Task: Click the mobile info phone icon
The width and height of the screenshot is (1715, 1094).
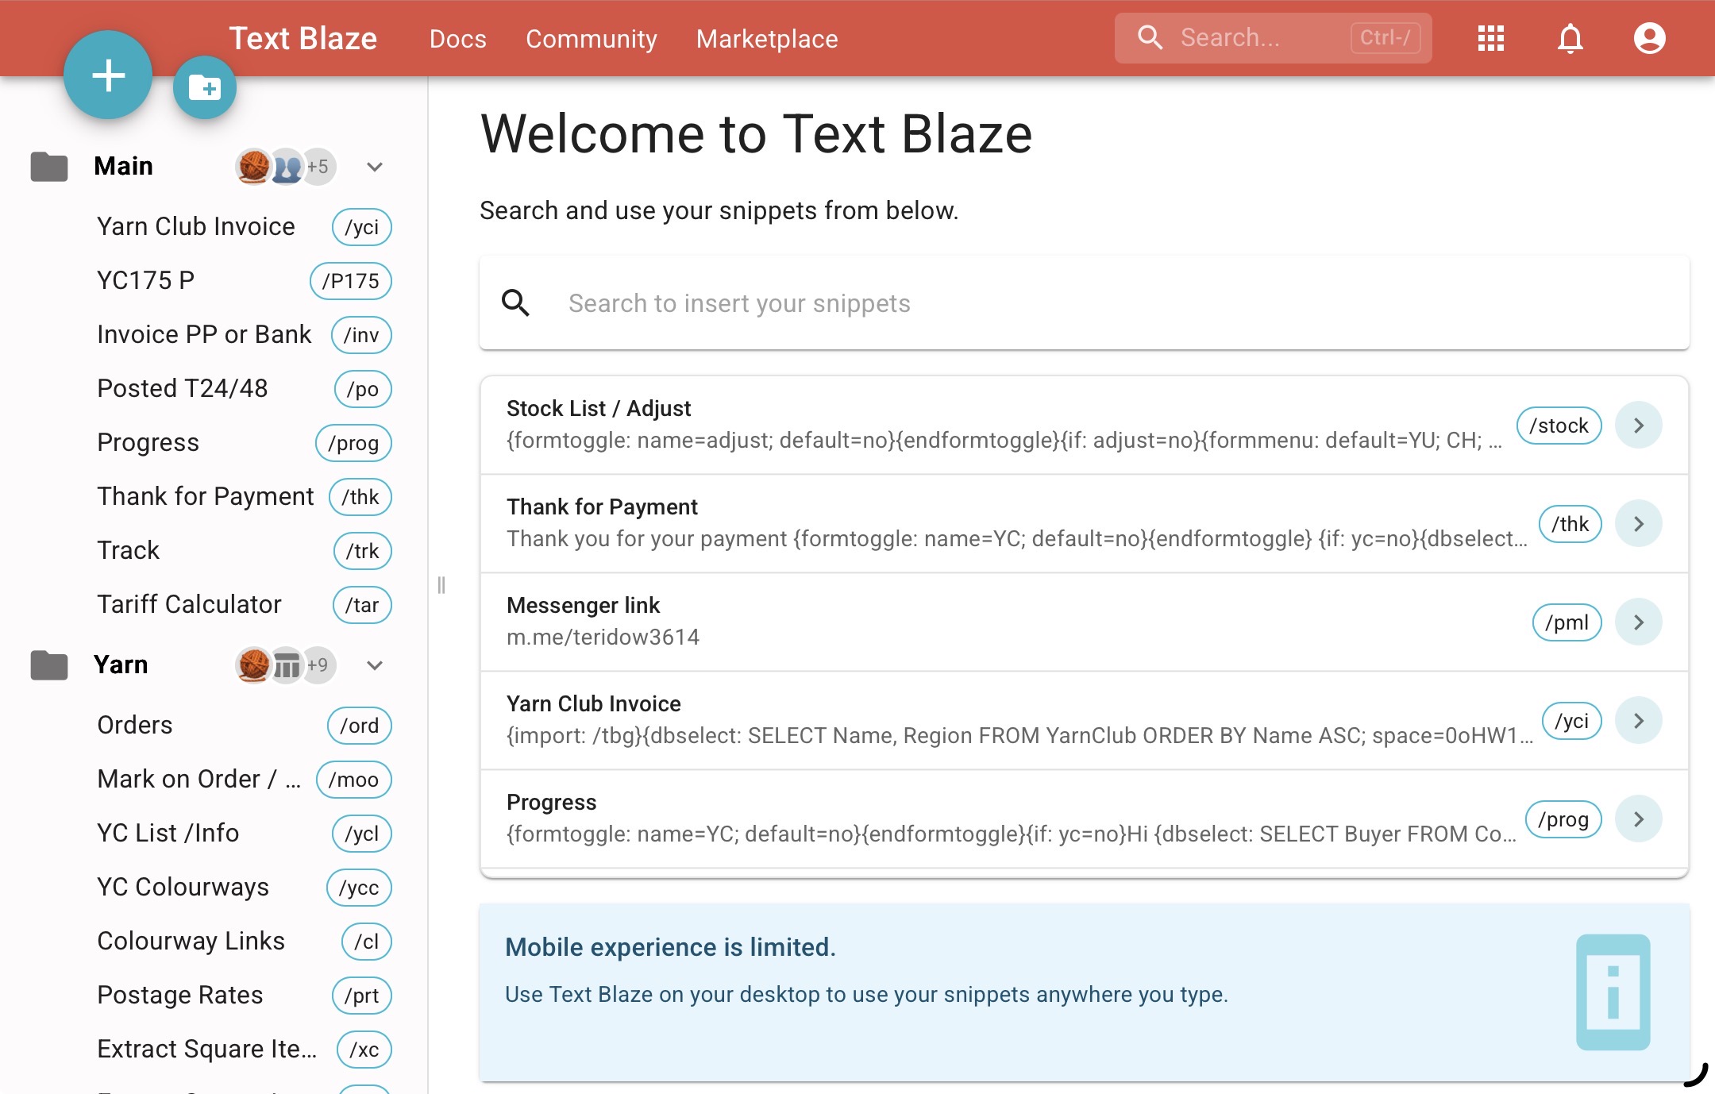Action: point(1613,992)
